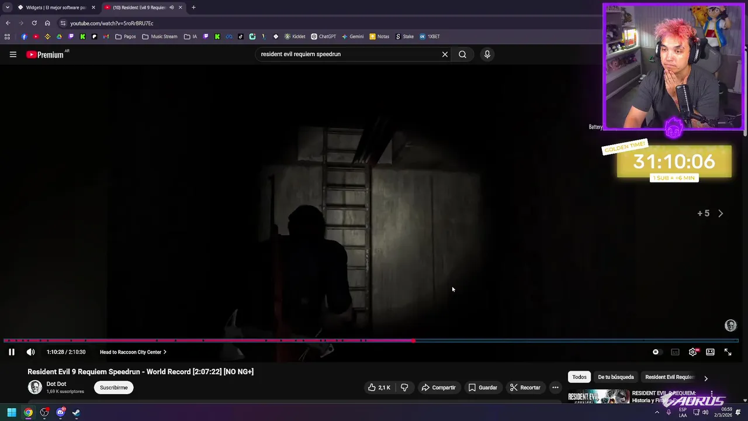Screen dimensions: 748x421
Task: Mute the tab using its speaker icon
Action: pos(171,8)
